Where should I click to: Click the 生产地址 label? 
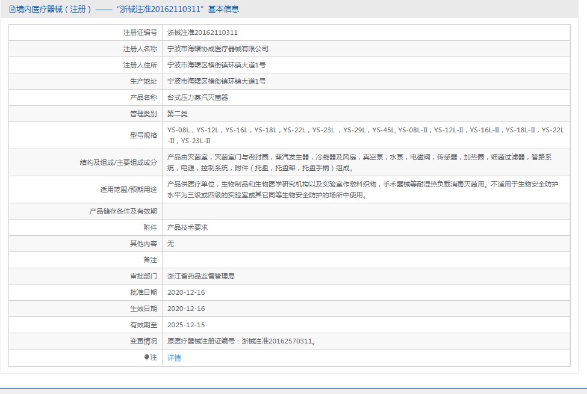(x=143, y=81)
